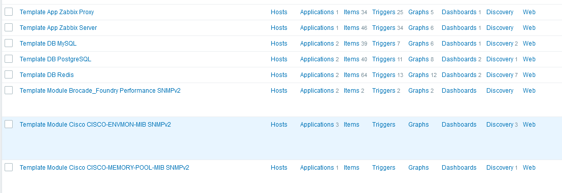View Items of CISCO-ENVMON-MIB SNMPv2 template

point(351,125)
